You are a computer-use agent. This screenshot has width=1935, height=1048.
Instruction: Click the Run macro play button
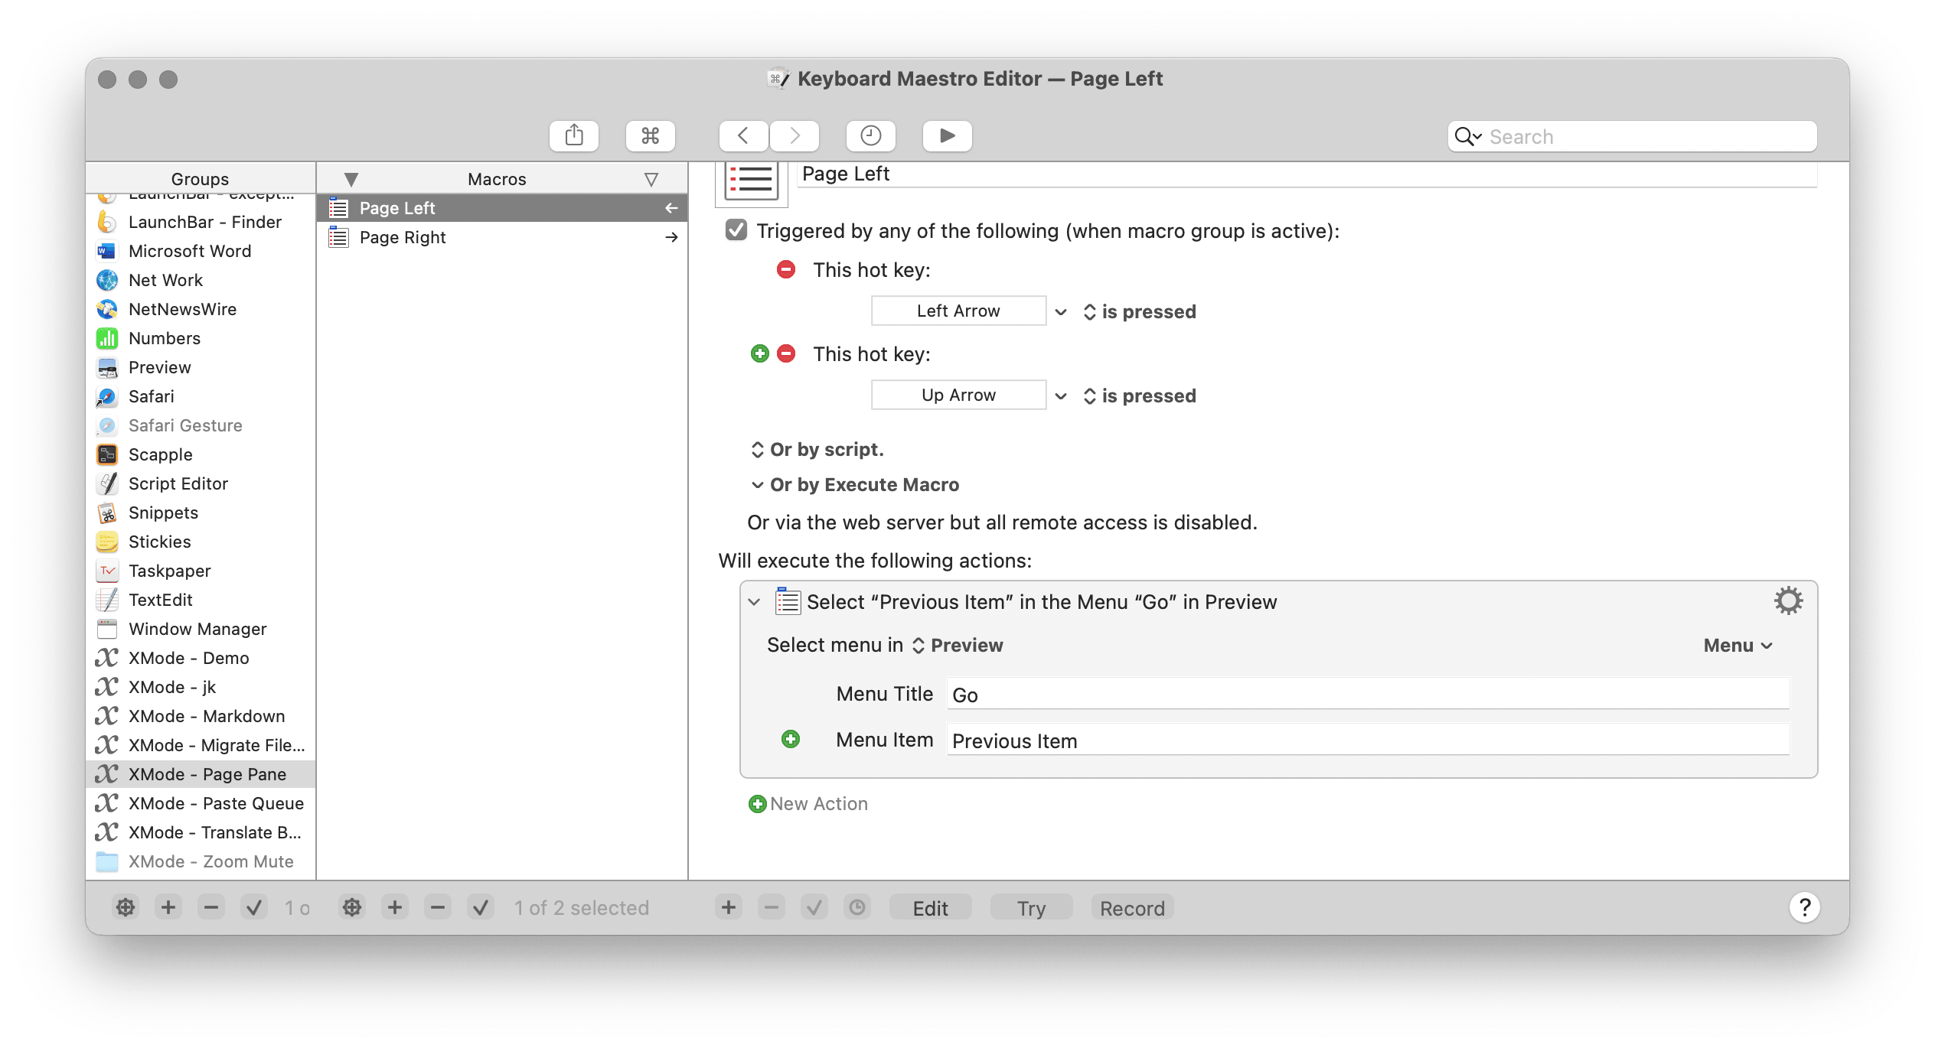(947, 136)
